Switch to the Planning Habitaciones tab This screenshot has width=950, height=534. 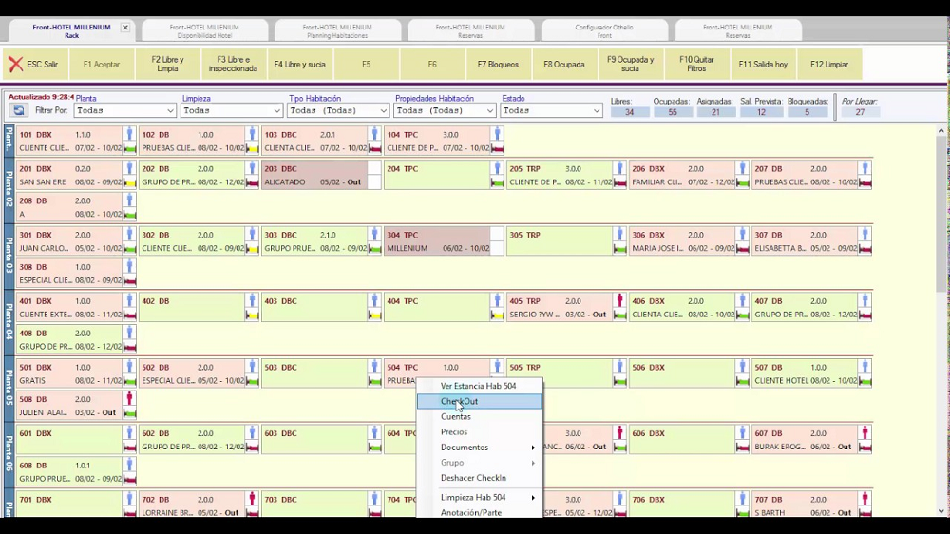pyautogui.click(x=337, y=31)
